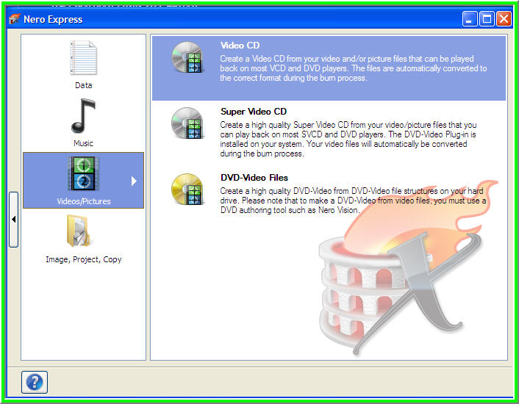
Task: Click the DVD-Video Files description paragraph
Action: point(353,201)
